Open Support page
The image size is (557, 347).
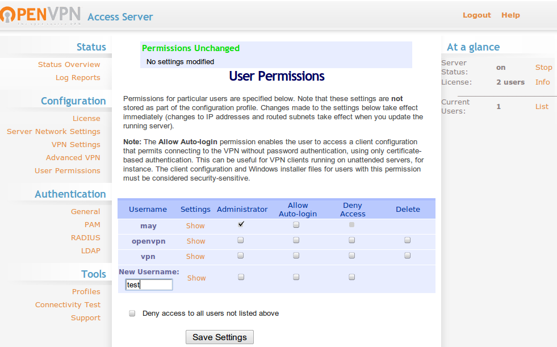point(86,318)
